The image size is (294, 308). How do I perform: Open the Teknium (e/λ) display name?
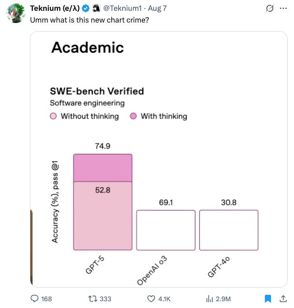54,8
